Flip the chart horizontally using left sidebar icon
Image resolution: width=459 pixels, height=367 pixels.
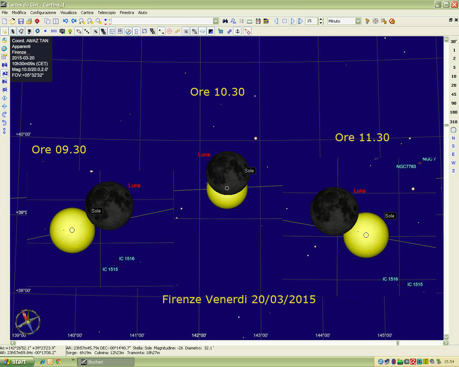click(4, 98)
